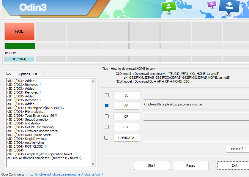The width and height of the screenshot is (249, 177).
Task: Click the 'File analysis..' log line
Action: tap(26, 112)
